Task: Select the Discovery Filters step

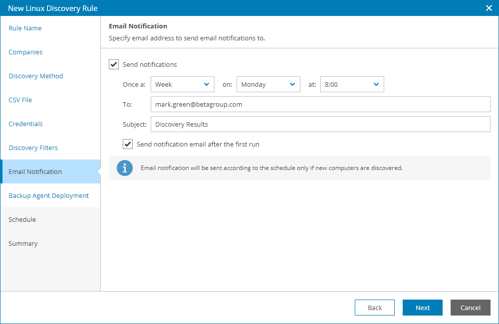Action: coord(32,148)
